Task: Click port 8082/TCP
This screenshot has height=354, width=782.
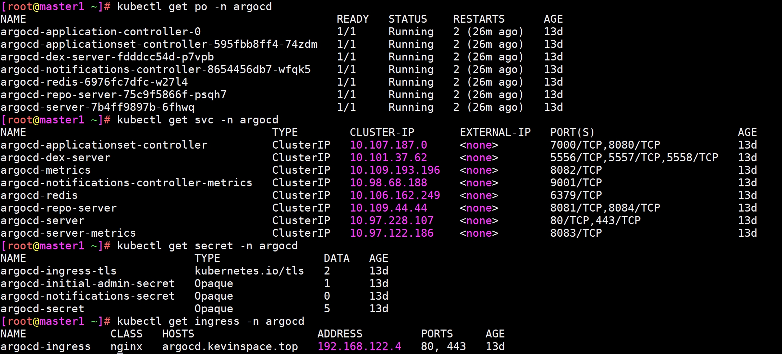Action: click(576, 171)
